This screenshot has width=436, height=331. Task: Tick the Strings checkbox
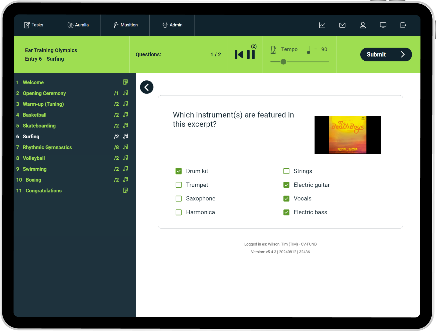pyautogui.click(x=286, y=171)
